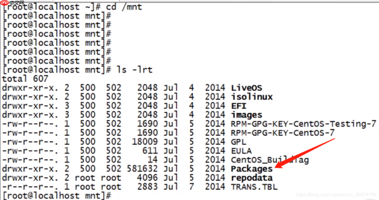Screen dimensions: 379x200
Task: Click the GPL file name
Action: pos(239,142)
